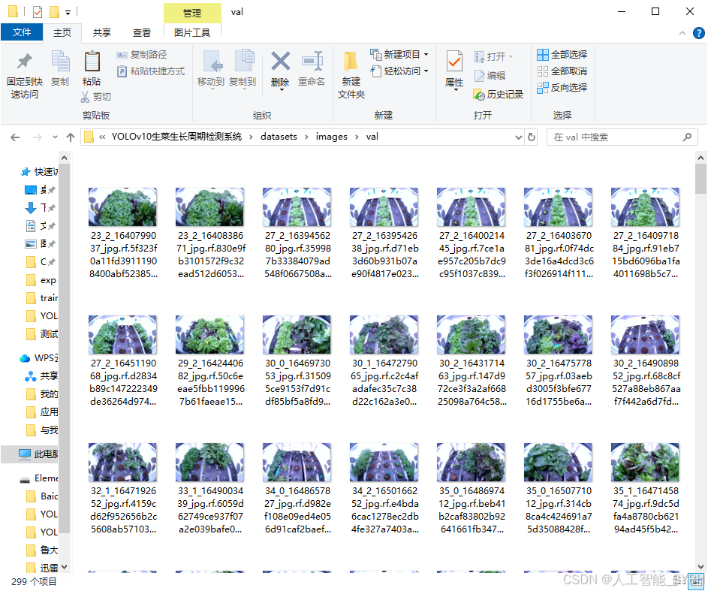Open Copy to (复制到) button

tap(243, 69)
